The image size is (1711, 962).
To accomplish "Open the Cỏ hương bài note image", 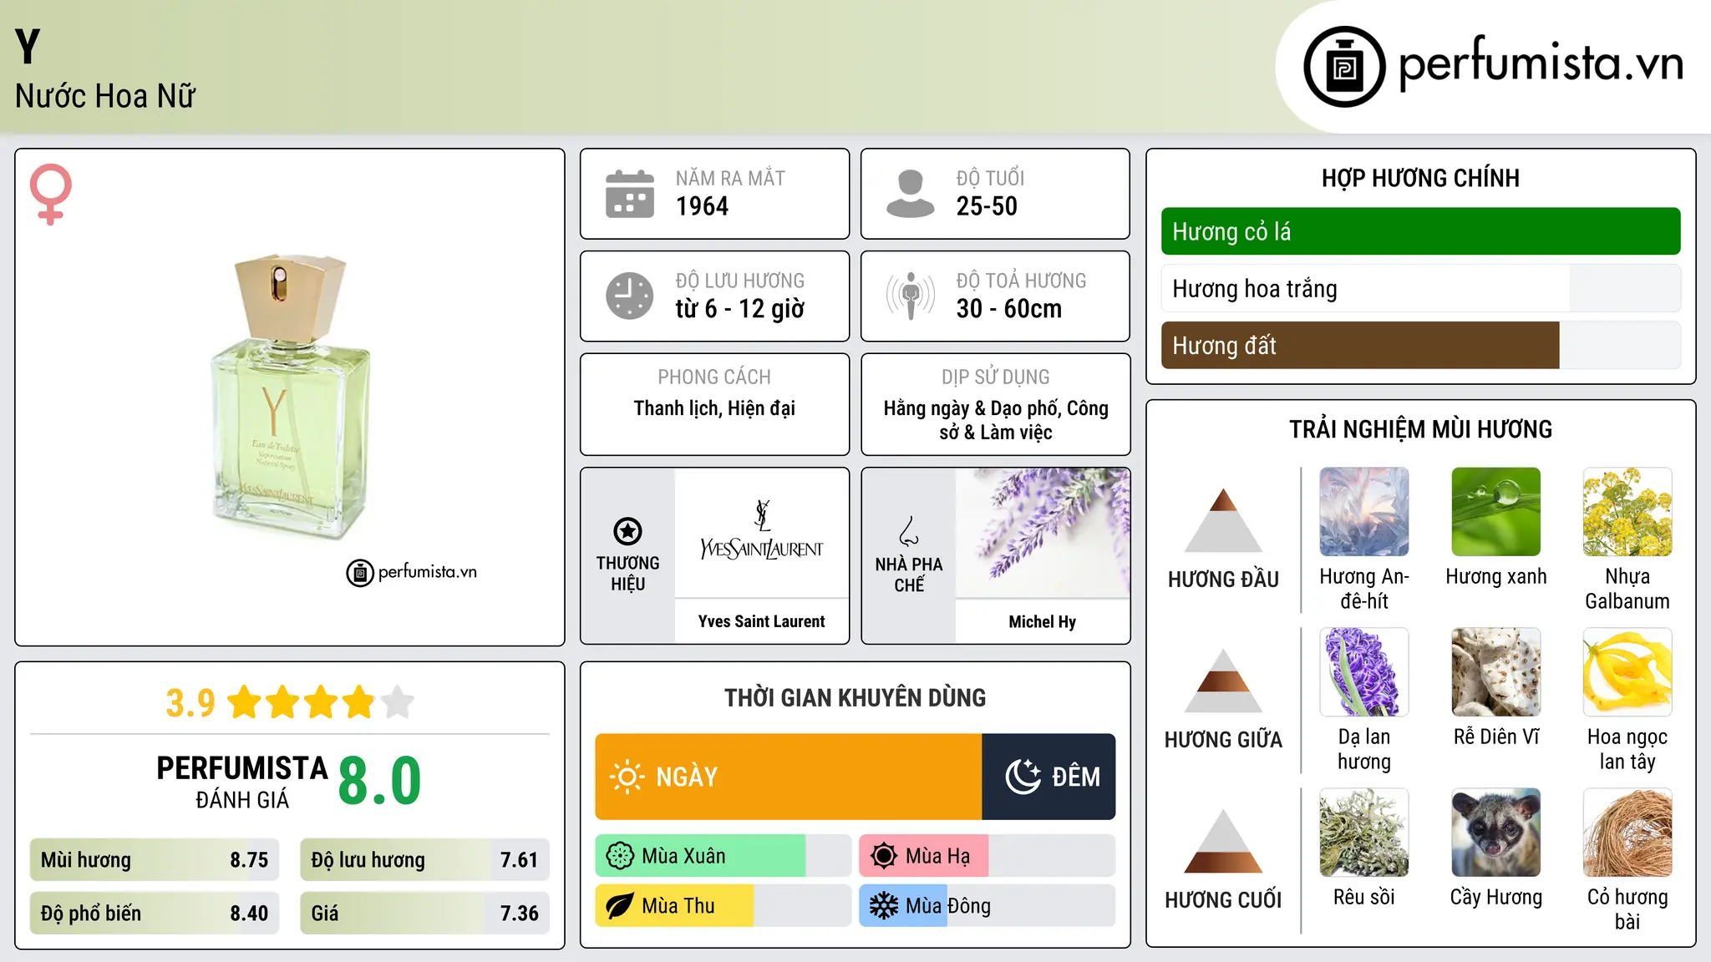I will [1627, 833].
